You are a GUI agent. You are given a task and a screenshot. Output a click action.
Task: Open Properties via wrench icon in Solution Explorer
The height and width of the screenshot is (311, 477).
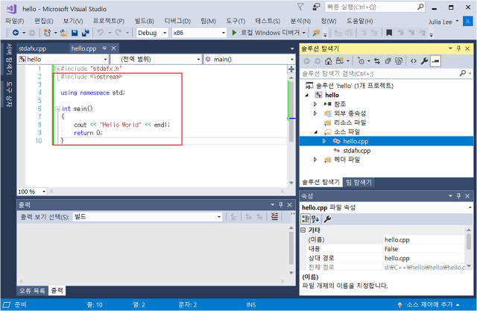pos(424,61)
